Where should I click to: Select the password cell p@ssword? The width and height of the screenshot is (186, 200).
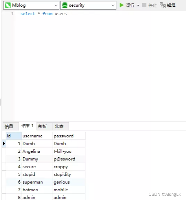69,159
